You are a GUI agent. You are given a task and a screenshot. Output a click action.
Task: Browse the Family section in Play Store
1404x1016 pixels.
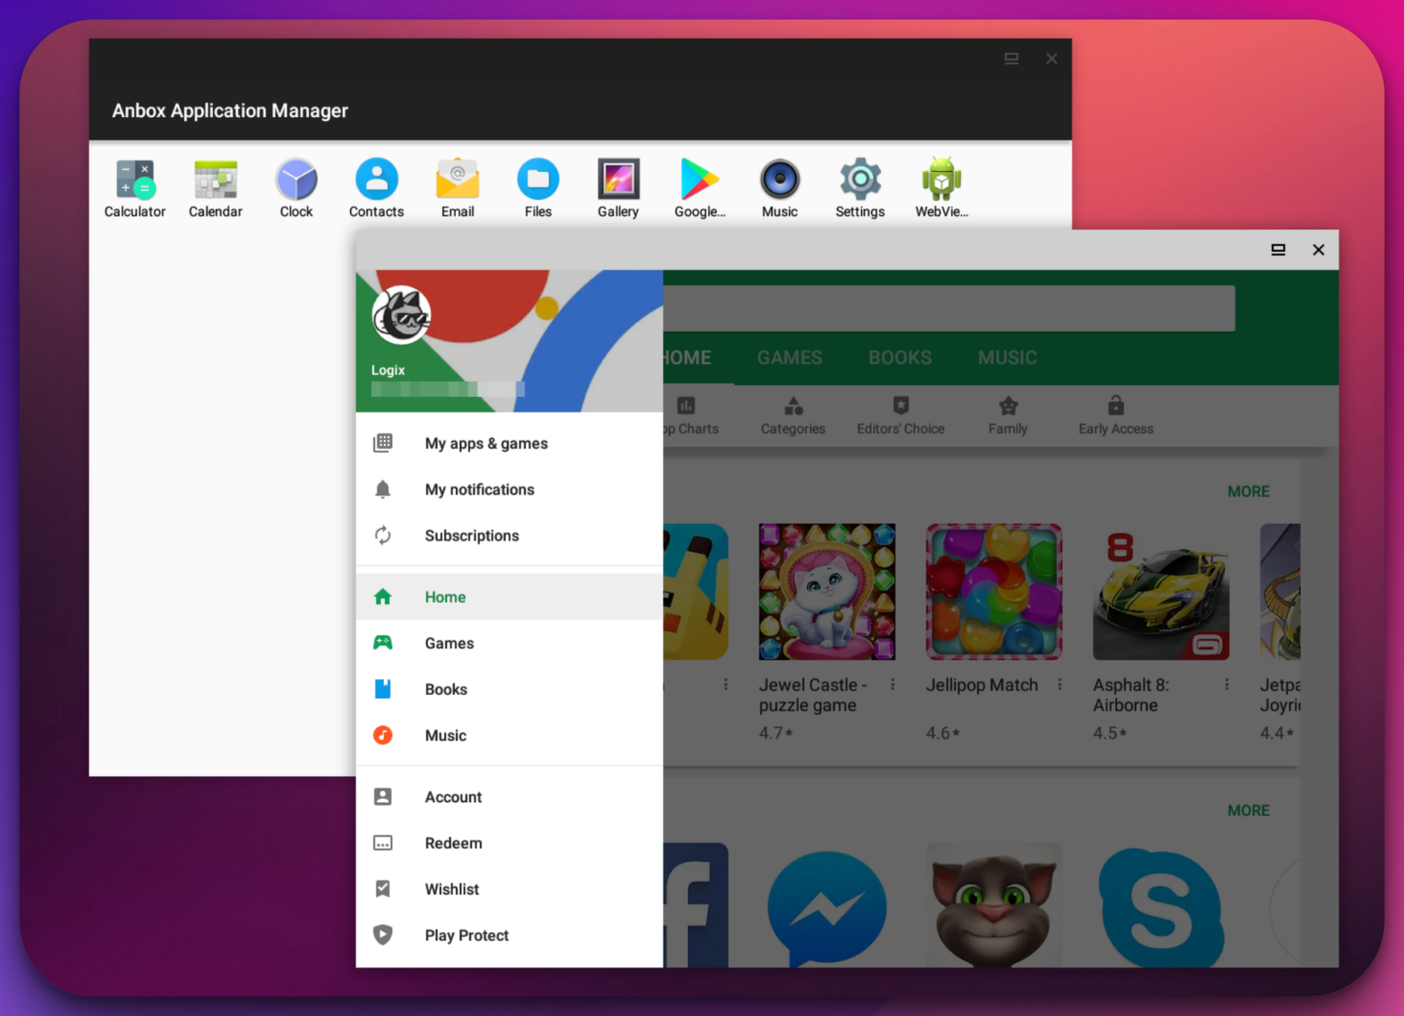click(1007, 416)
